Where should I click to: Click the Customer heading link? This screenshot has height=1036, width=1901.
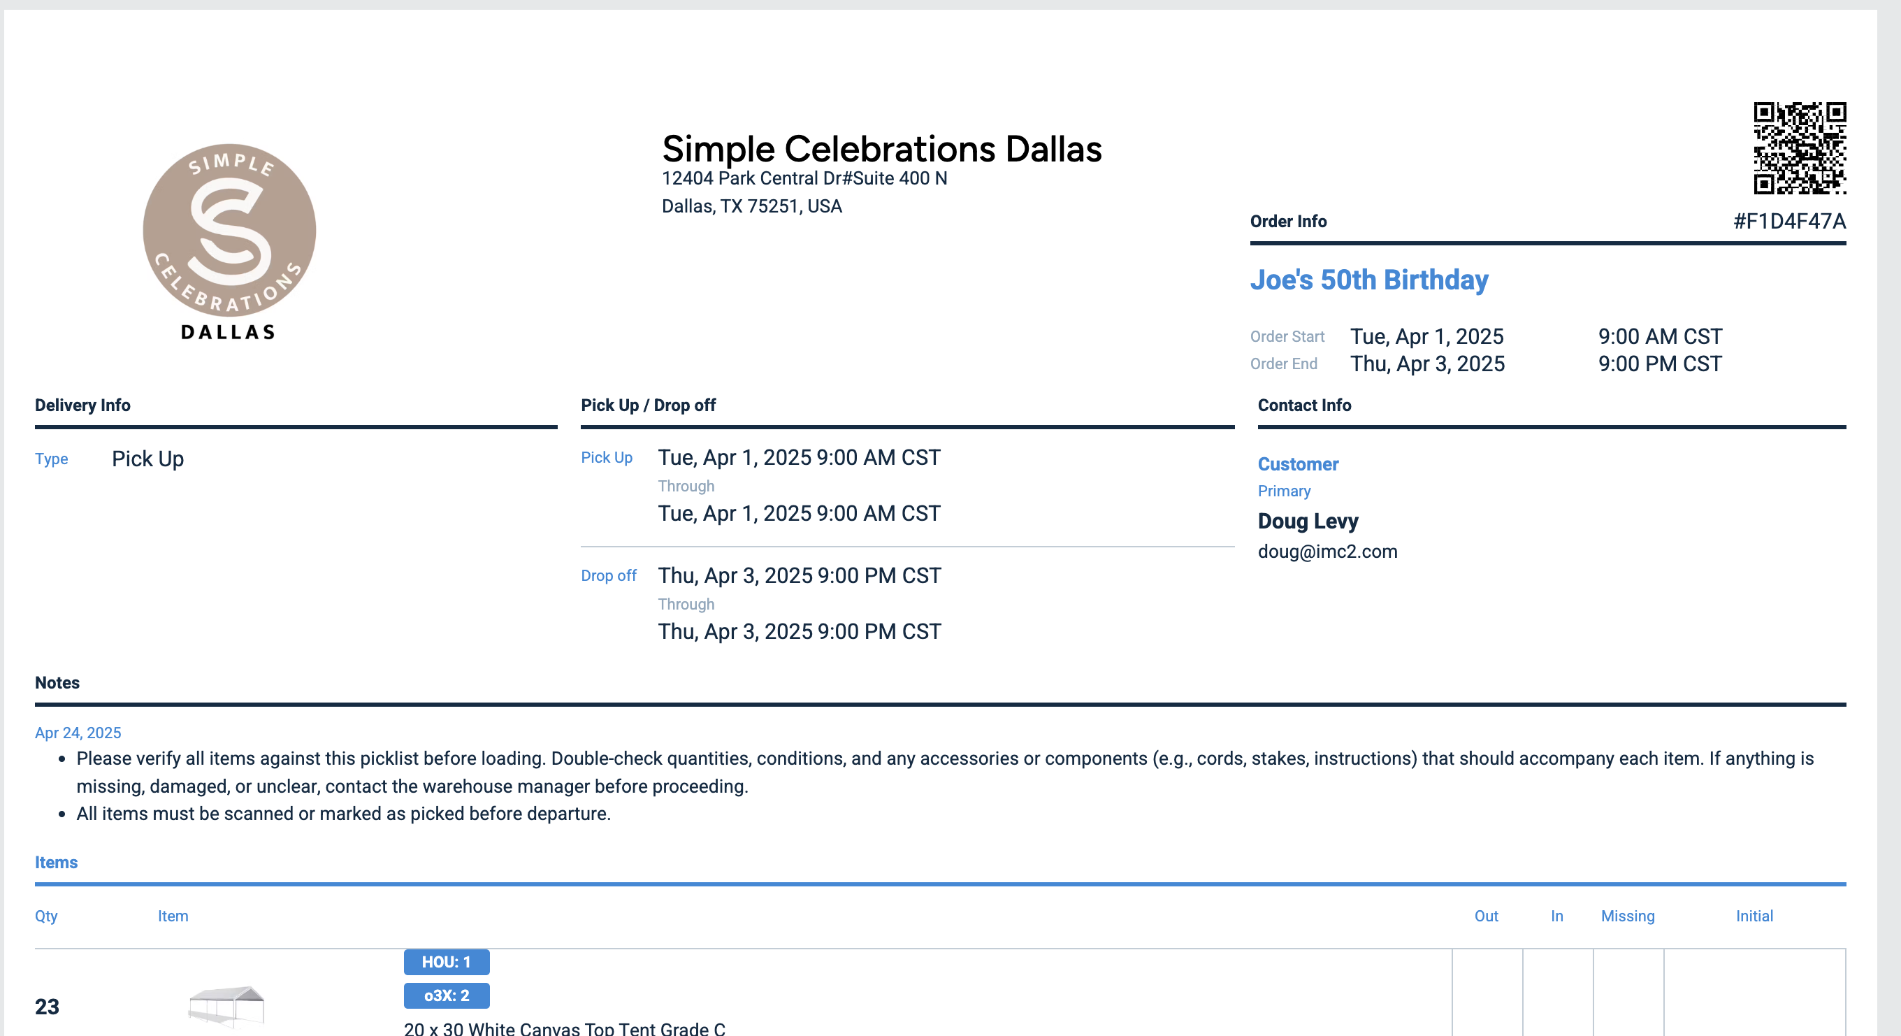(x=1297, y=464)
